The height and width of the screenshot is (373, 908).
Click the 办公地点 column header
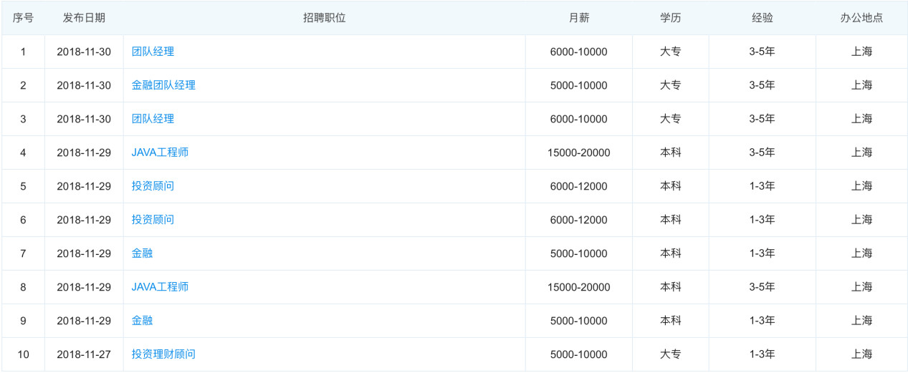tap(862, 18)
